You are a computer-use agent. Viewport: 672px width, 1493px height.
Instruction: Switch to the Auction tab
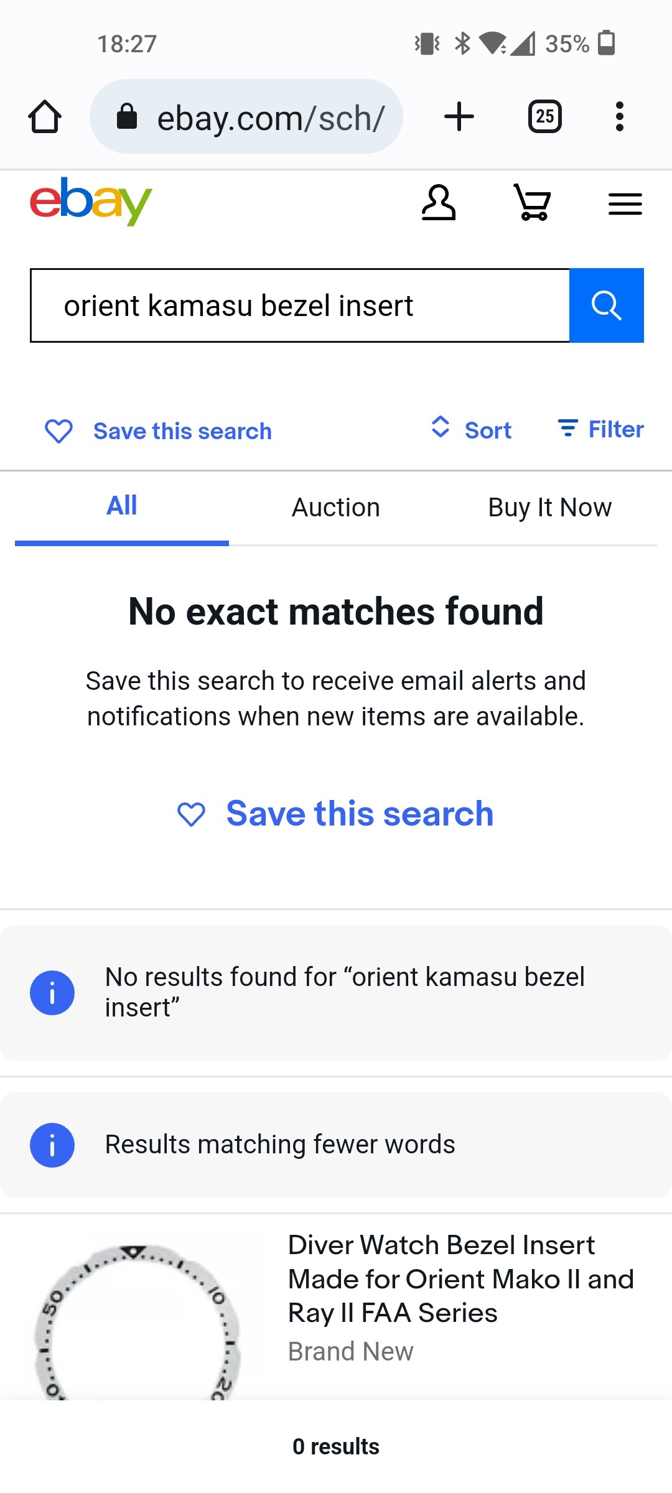(x=336, y=508)
